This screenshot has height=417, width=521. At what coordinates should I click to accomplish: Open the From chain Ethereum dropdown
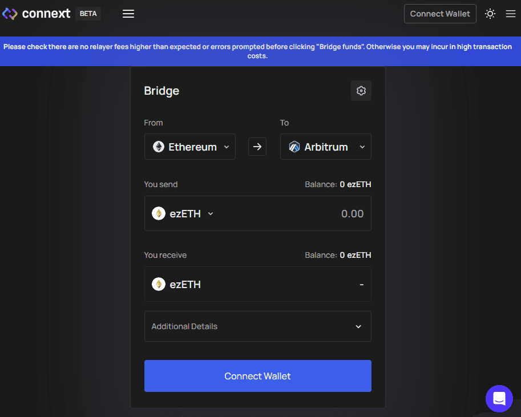190,147
